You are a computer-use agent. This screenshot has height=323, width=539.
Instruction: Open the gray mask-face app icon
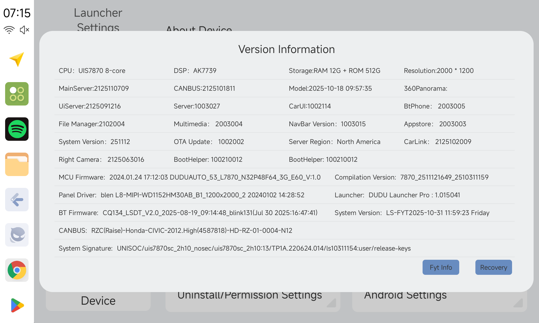coord(17,235)
